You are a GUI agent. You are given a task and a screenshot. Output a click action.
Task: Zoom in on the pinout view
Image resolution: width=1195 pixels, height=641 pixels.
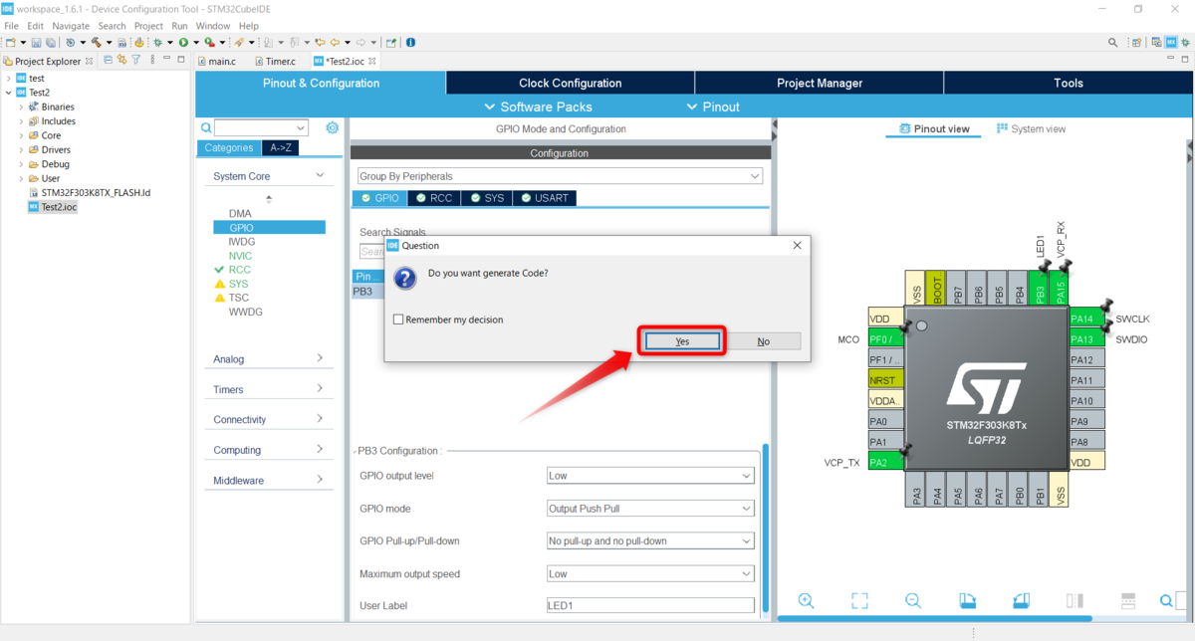pos(807,600)
